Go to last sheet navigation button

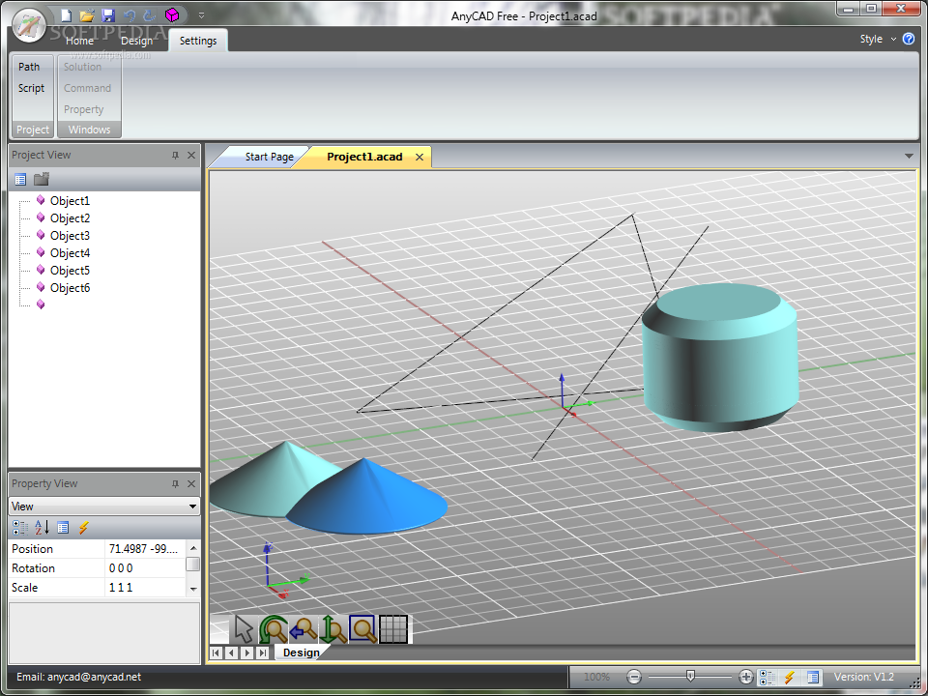click(x=263, y=652)
